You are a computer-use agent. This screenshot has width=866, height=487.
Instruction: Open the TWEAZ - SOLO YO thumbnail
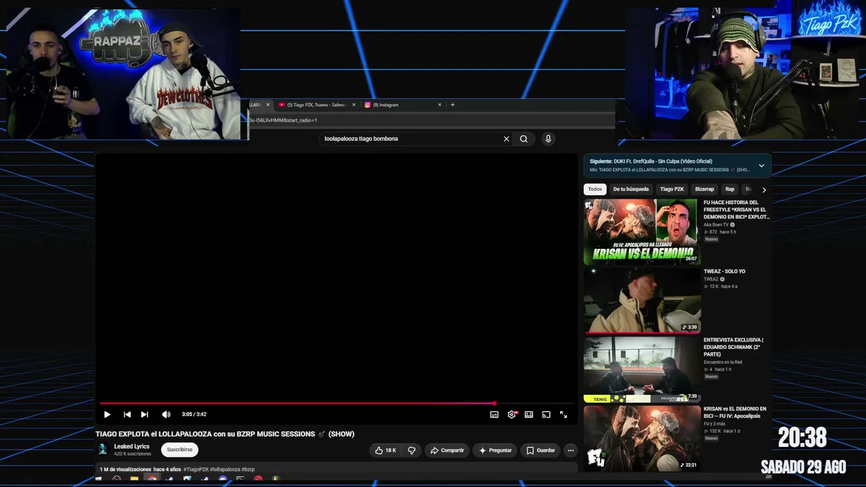[641, 300]
